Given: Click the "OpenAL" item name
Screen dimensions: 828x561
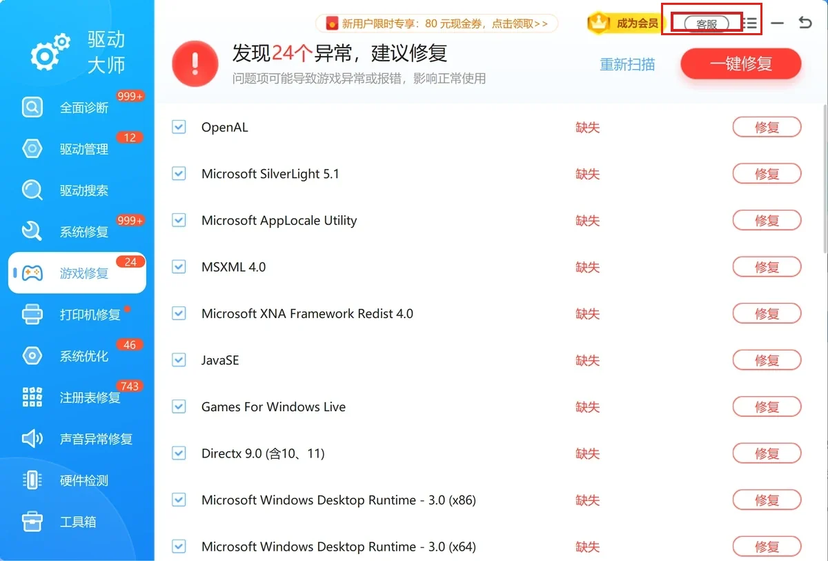Looking at the screenshot, I should pos(224,127).
